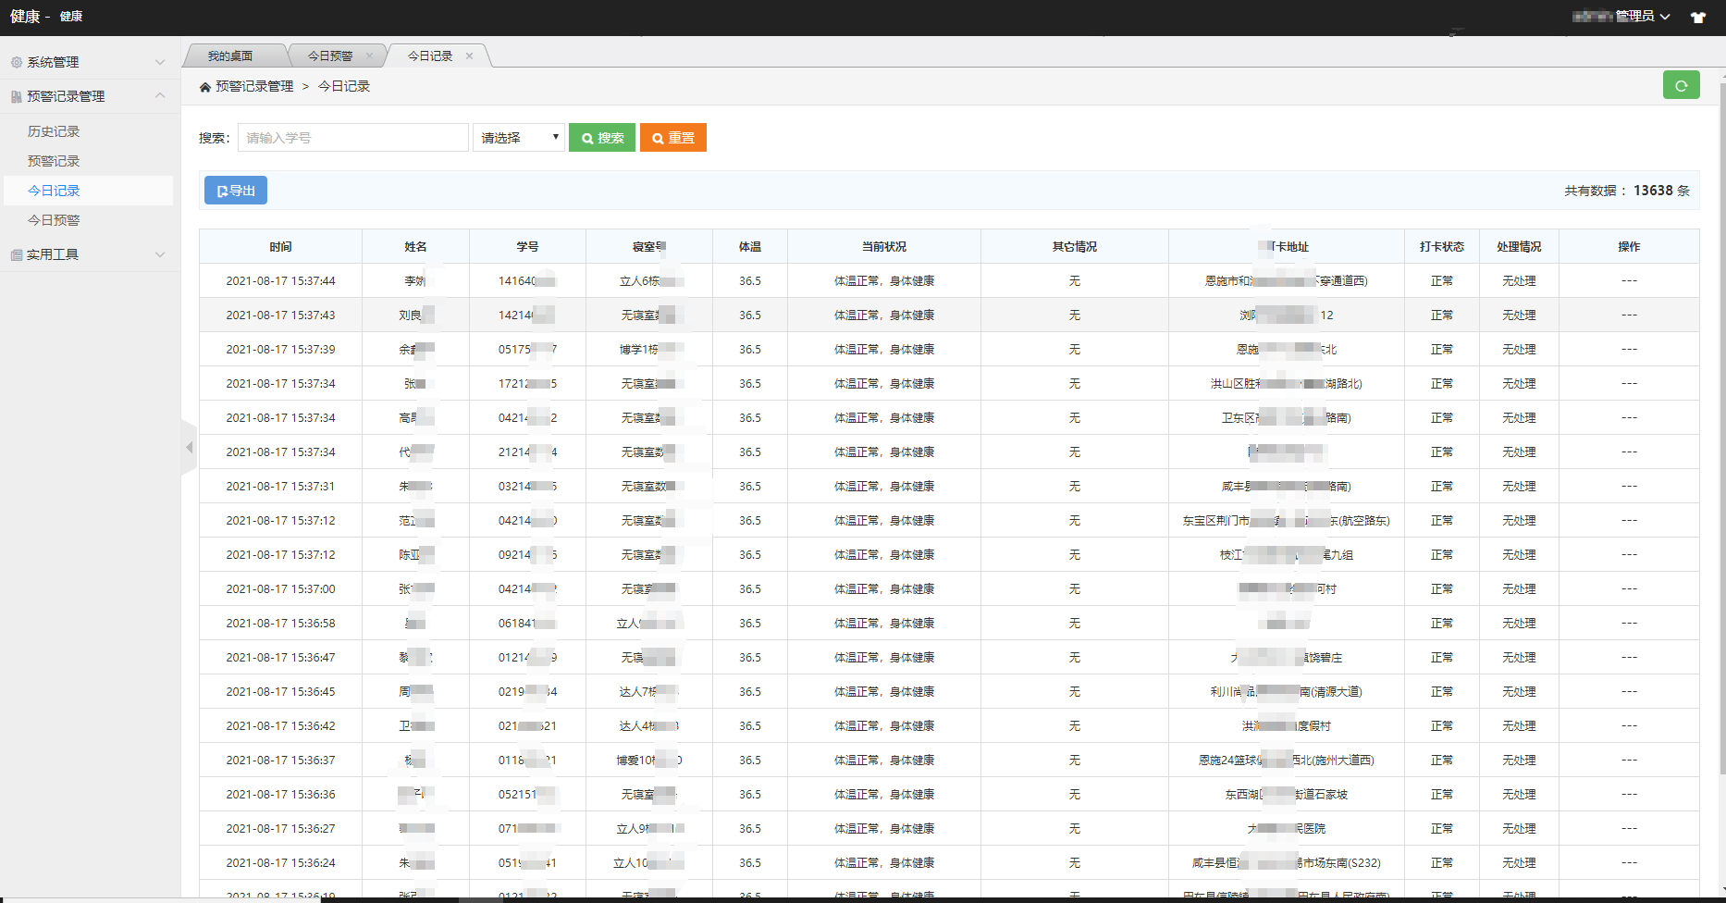
Task: Collapse the sidebar with the arrow handle
Action: 189,448
